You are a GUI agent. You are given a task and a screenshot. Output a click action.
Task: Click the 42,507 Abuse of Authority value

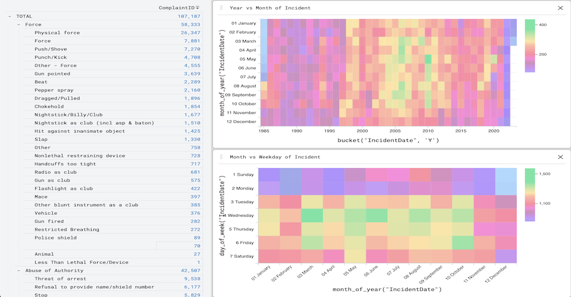(x=189, y=270)
